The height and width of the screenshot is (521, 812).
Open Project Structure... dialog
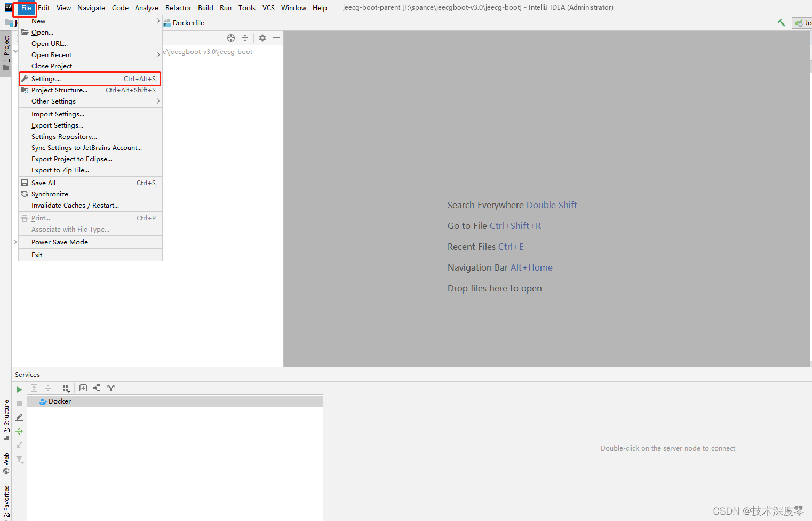[x=90, y=90]
